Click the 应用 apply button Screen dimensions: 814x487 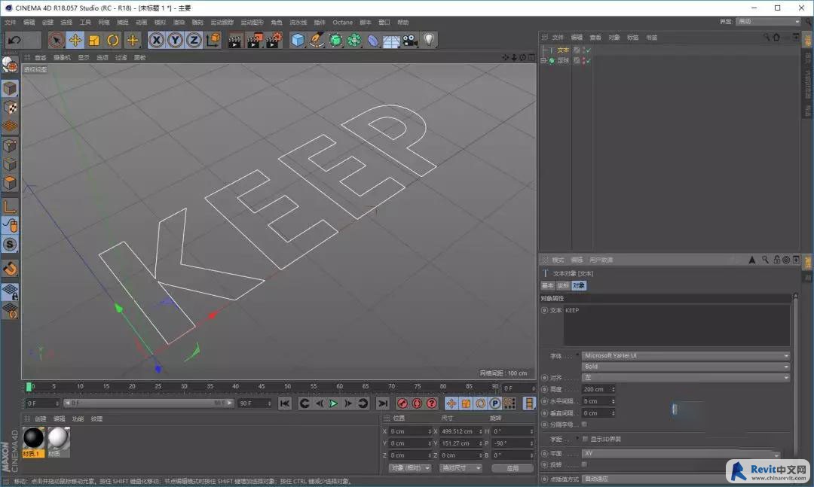point(513,468)
